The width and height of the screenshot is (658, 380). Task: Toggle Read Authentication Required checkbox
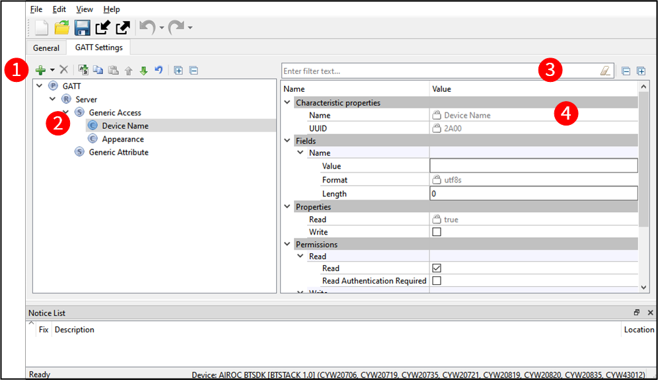point(437,280)
